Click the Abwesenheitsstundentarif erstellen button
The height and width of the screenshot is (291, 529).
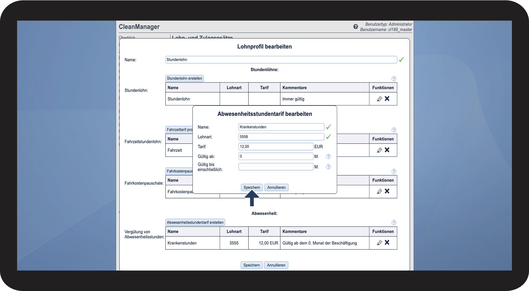195,222
